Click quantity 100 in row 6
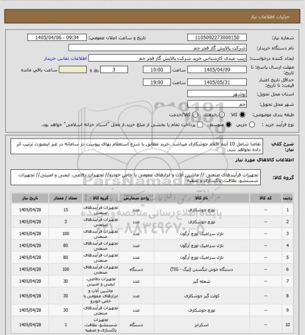Screen dimensions: 305x335 click(66, 269)
